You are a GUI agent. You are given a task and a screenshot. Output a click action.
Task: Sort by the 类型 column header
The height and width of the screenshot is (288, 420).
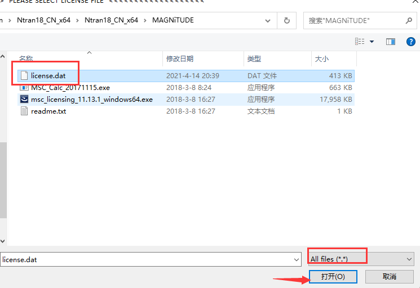(x=254, y=58)
